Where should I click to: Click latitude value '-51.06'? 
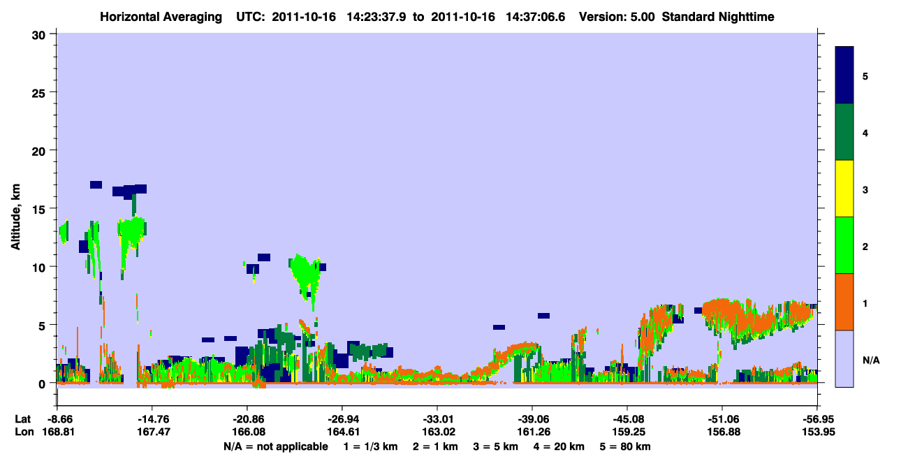pyautogui.click(x=722, y=418)
